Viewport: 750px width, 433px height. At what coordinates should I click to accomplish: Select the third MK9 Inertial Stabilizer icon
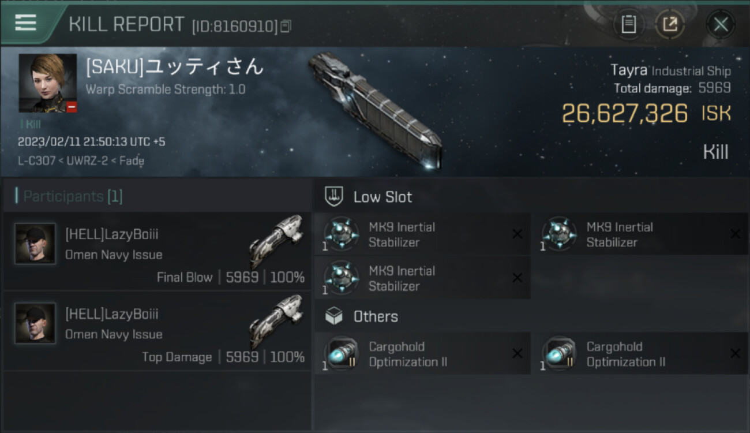341,278
